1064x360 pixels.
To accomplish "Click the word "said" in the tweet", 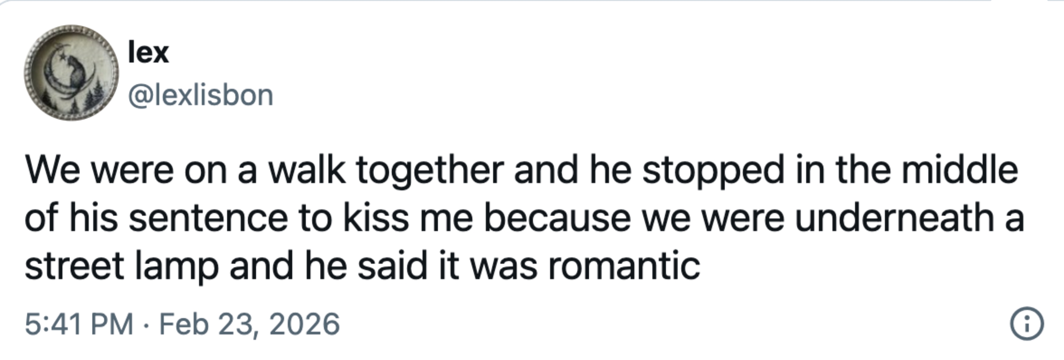I will coord(392,265).
